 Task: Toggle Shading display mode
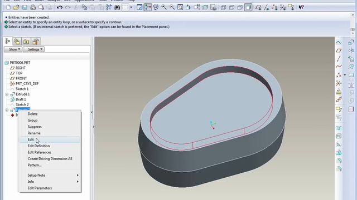click(x=248, y=7)
